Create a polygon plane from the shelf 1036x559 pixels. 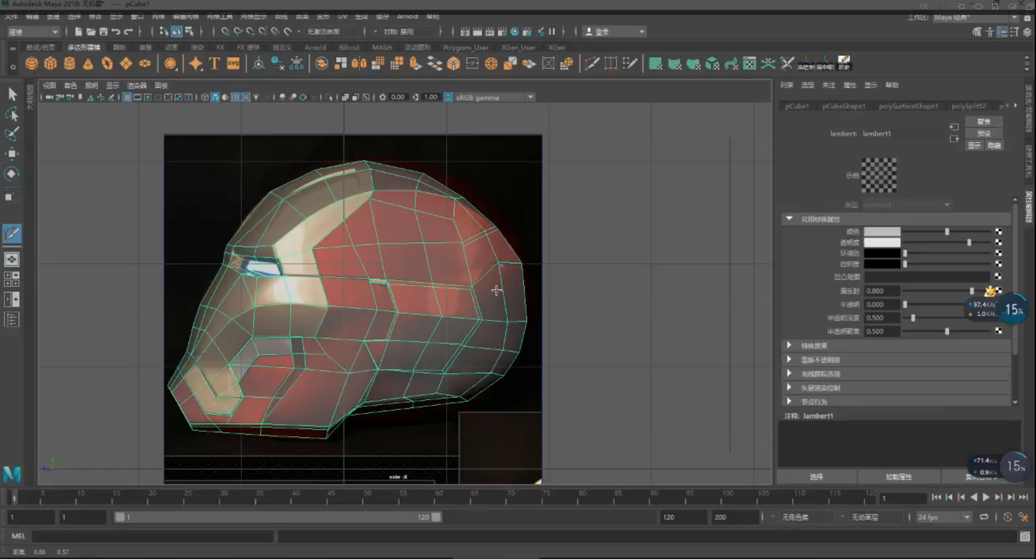click(x=126, y=63)
